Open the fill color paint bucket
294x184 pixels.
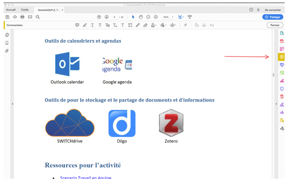point(196,25)
